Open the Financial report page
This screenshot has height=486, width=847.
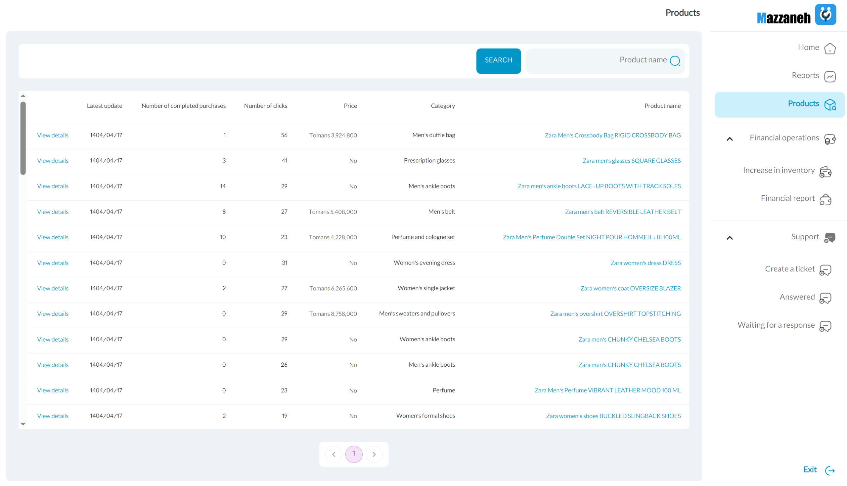point(787,198)
